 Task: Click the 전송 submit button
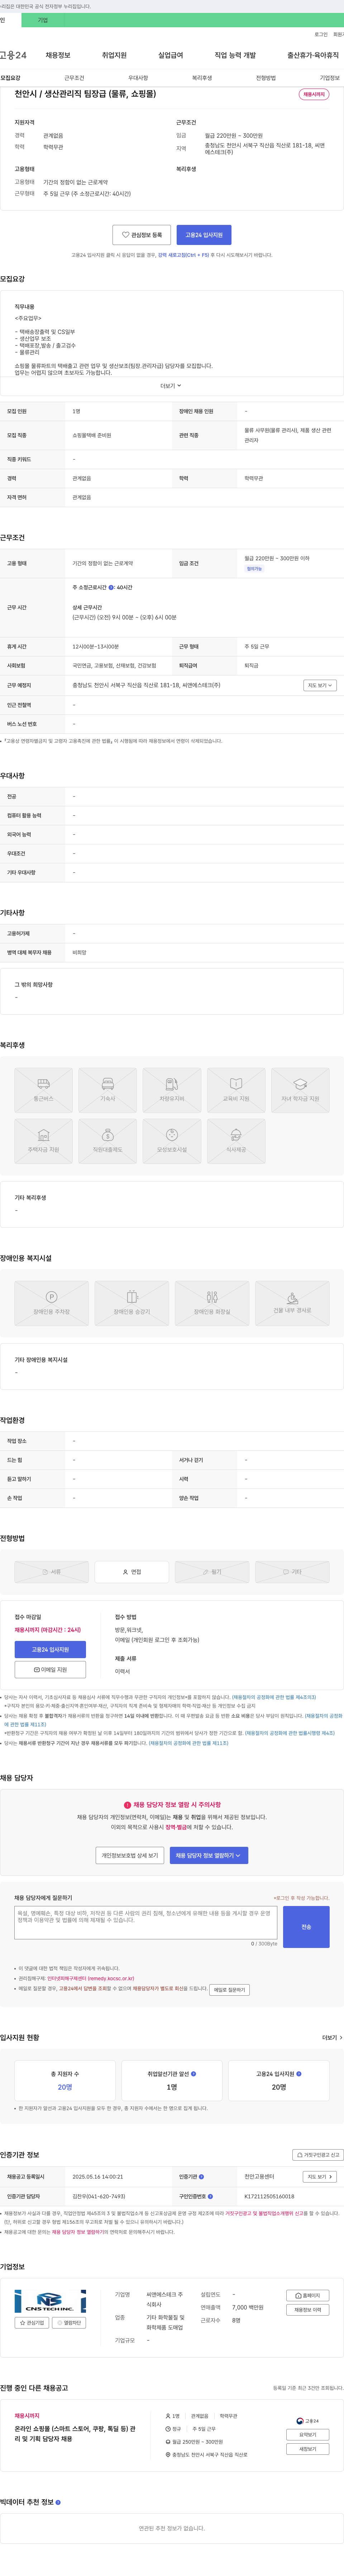click(x=306, y=1927)
